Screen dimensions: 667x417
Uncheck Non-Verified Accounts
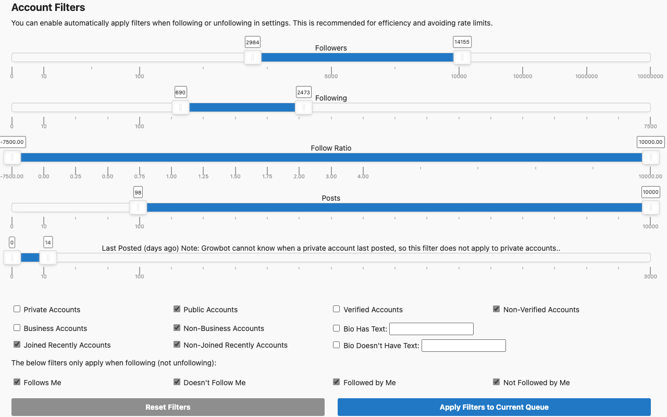pos(496,309)
